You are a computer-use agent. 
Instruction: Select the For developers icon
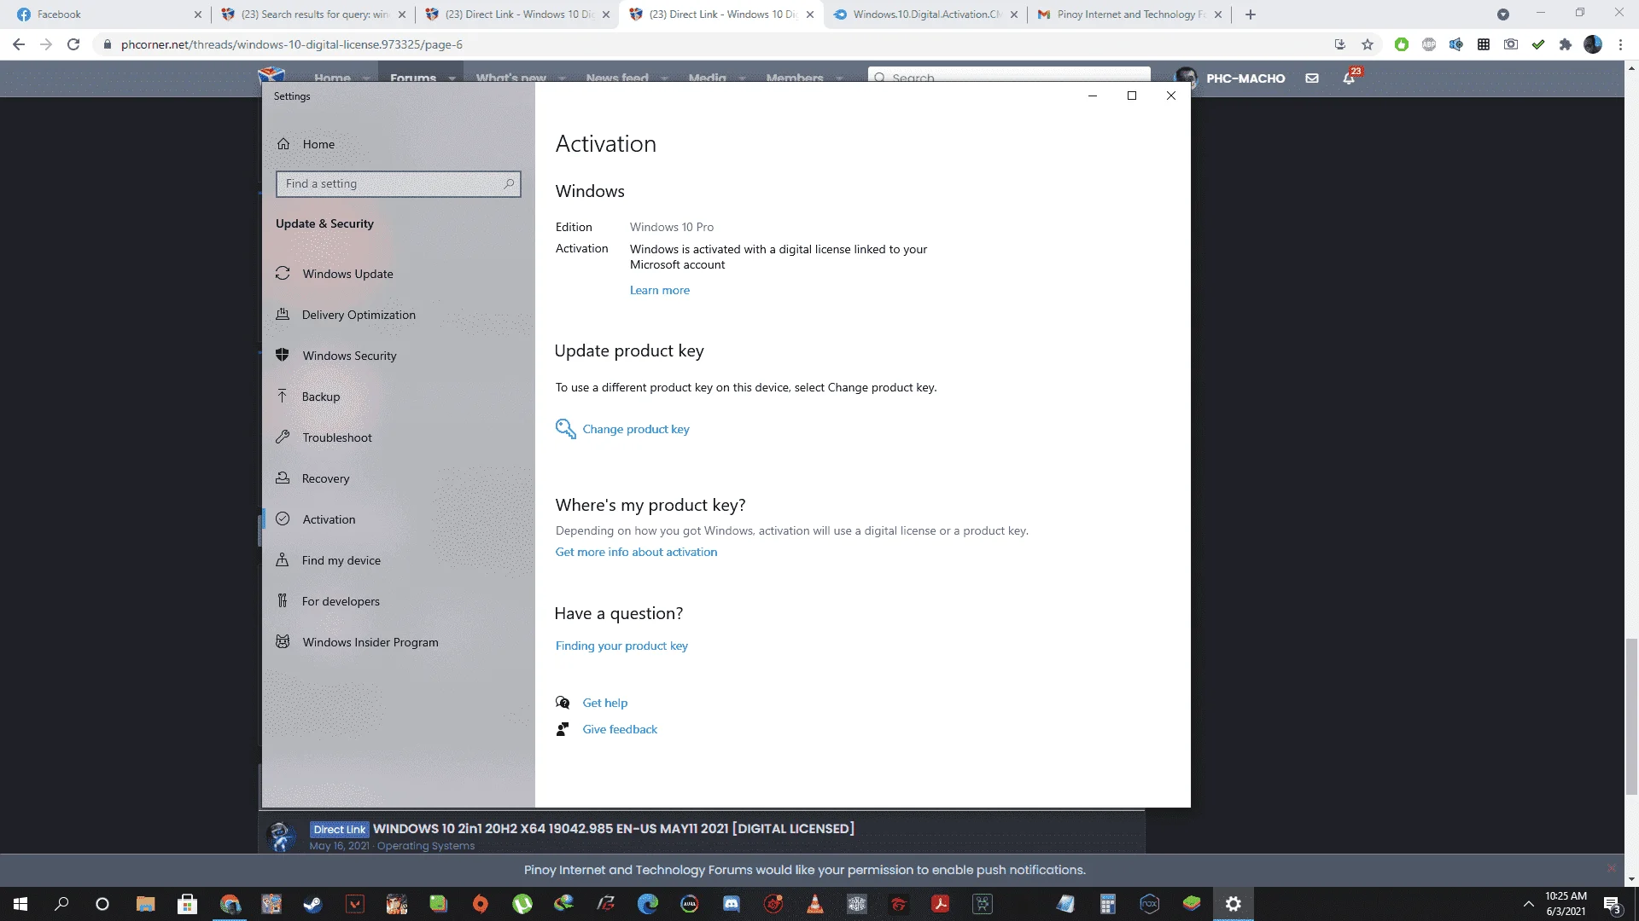pos(283,600)
